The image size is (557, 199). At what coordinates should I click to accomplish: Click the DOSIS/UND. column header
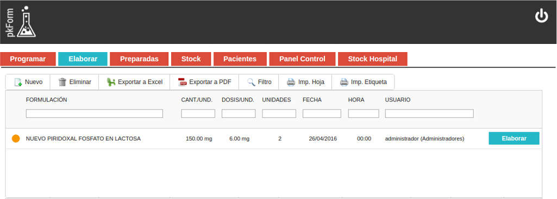pos(238,100)
